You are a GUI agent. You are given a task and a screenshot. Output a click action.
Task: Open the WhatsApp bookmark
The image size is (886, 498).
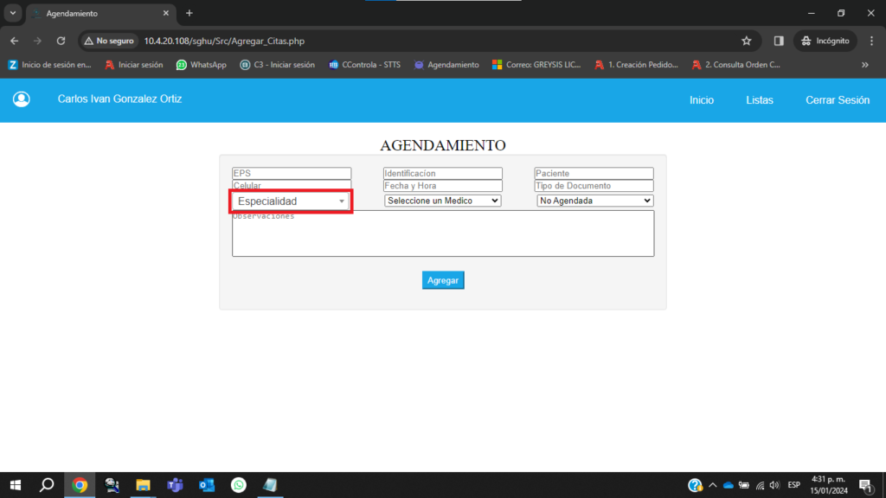coord(201,65)
